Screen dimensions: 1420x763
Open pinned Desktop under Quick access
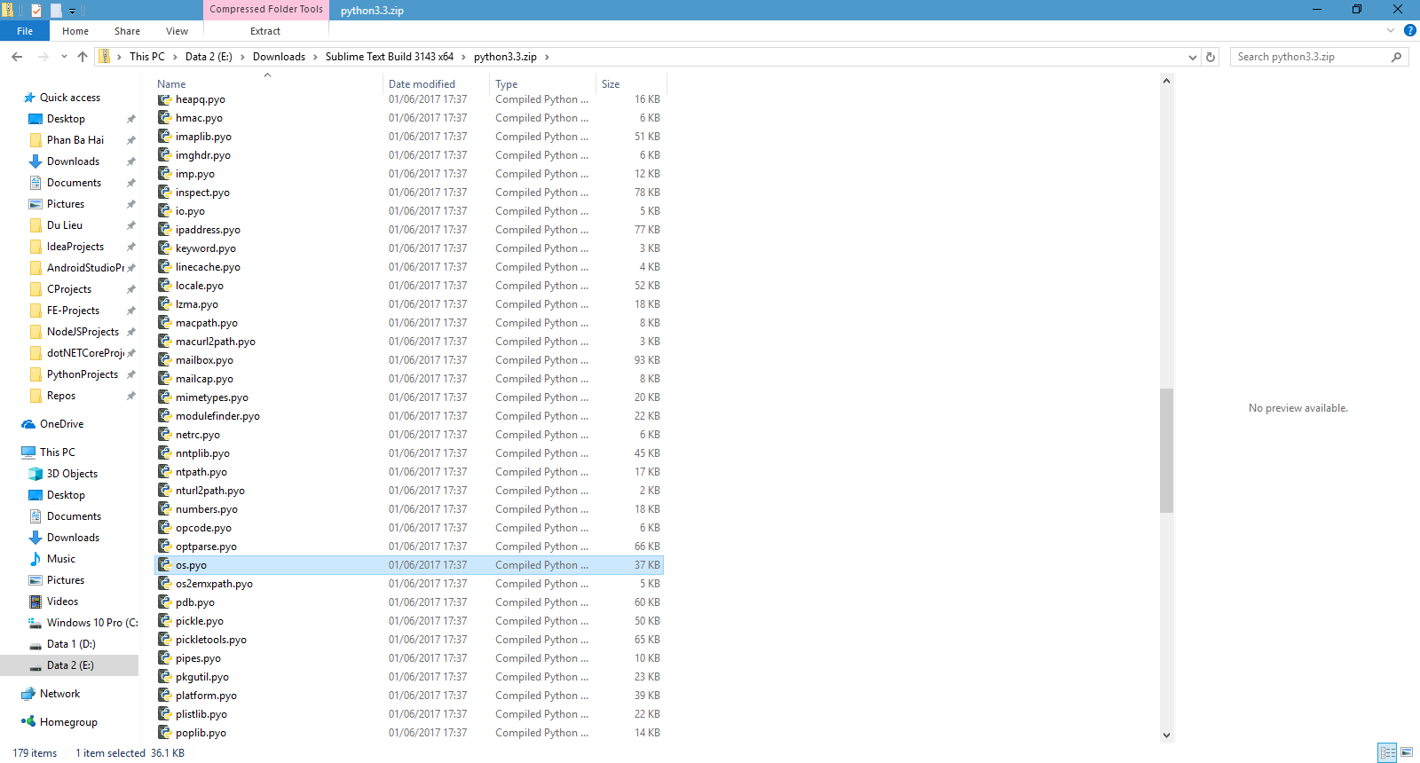(66, 119)
